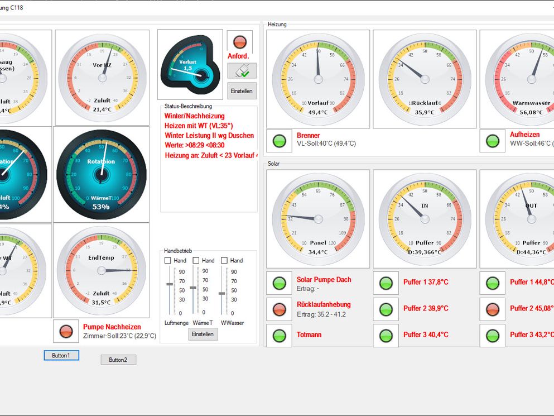Screen dimensions: 554x416
Task: Click the 'Solar Pumpe Dach' label
Action: coord(324,280)
